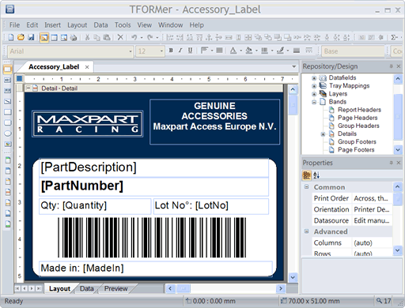The height and width of the screenshot is (308, 405).
Task: Open a file with the folder icon
Action: (x=21, y=37)
